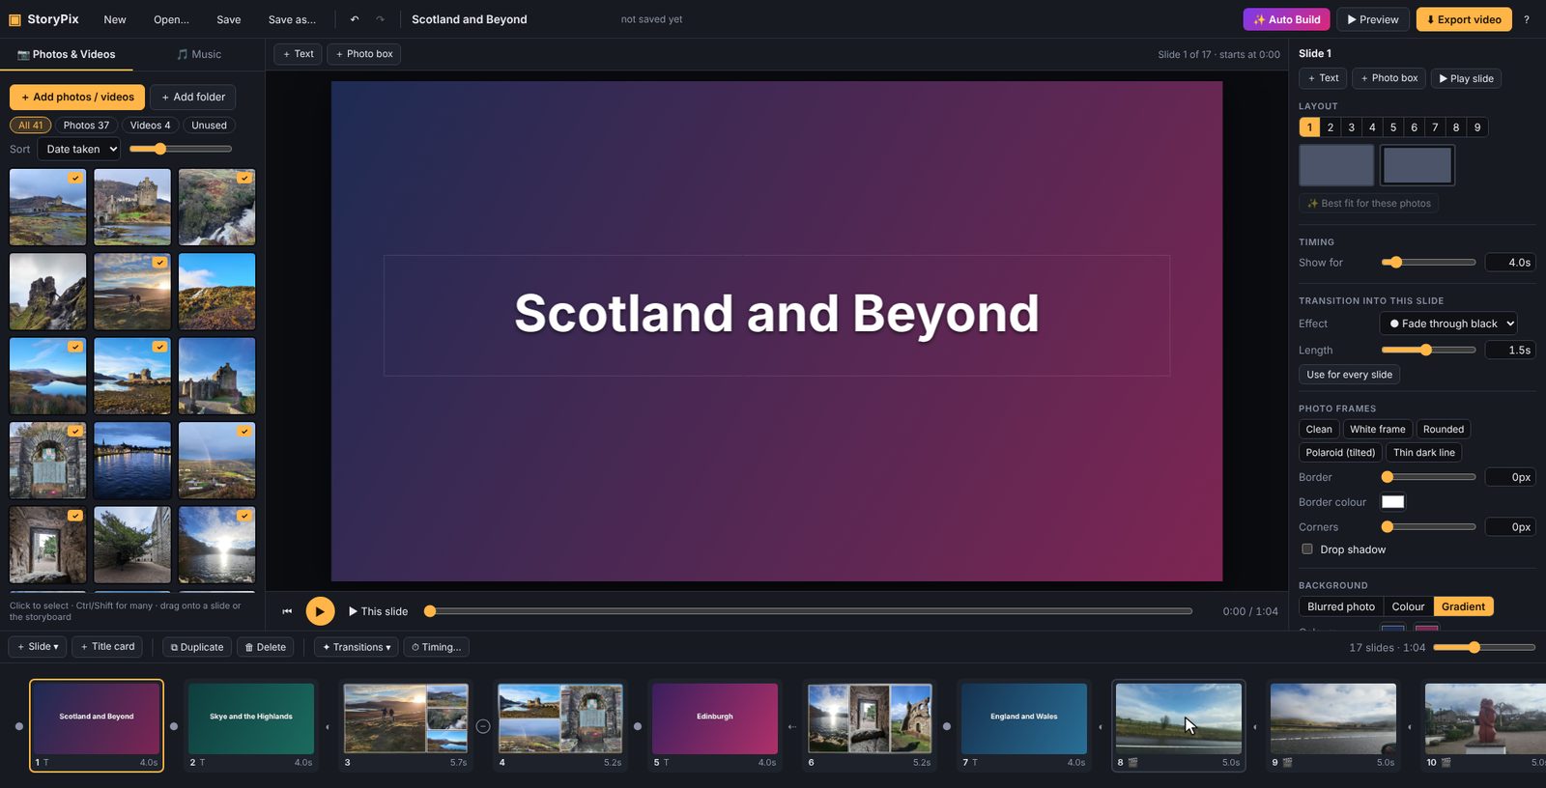Click the redo arrow icon
This screenshot has width=1546, height=788.
tap(380, 19)
